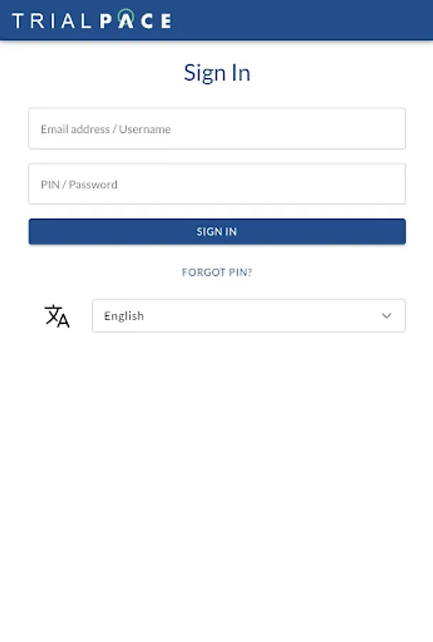
Task: Select the 文A translate symbol beside the dropdown
Action: tap(56, 315)
